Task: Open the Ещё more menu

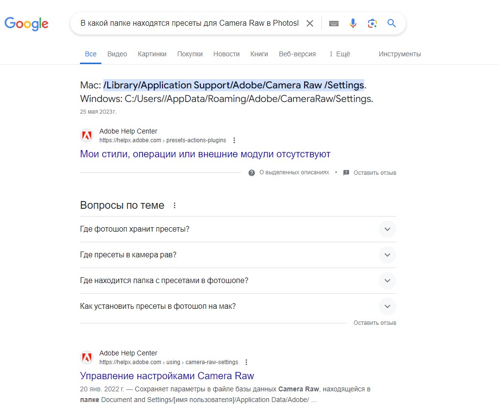Action: [340, 54]
